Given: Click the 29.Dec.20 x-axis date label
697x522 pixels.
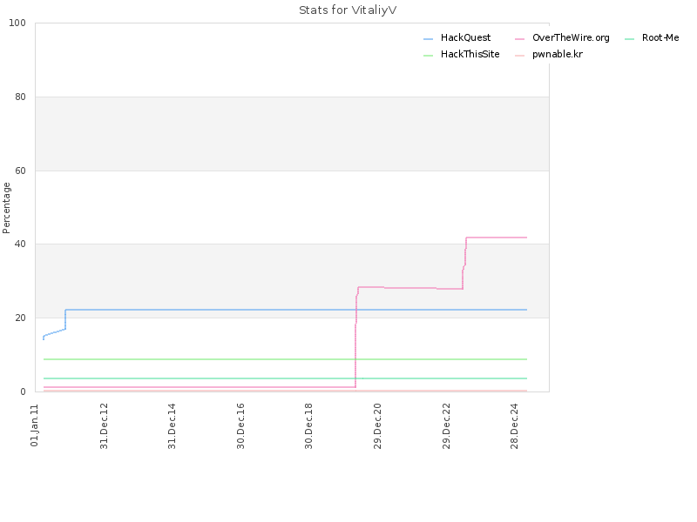Looking at the screenshot, I should [377, 426].
